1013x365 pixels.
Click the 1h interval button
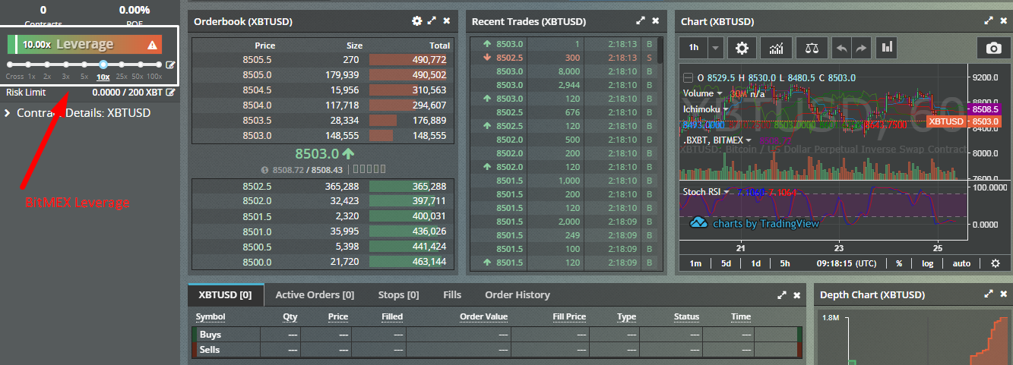click(694, 48)
